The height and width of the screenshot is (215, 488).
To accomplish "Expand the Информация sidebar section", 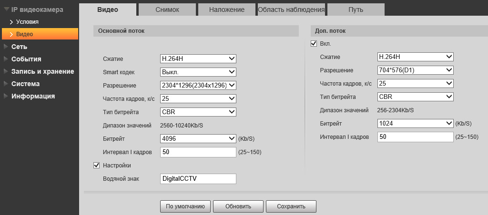I will point(33,96).
